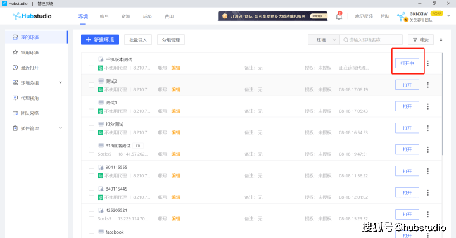The image size is (456, 238).
Task: Tick the checkbox for 测试2
Action: point(91,85)
